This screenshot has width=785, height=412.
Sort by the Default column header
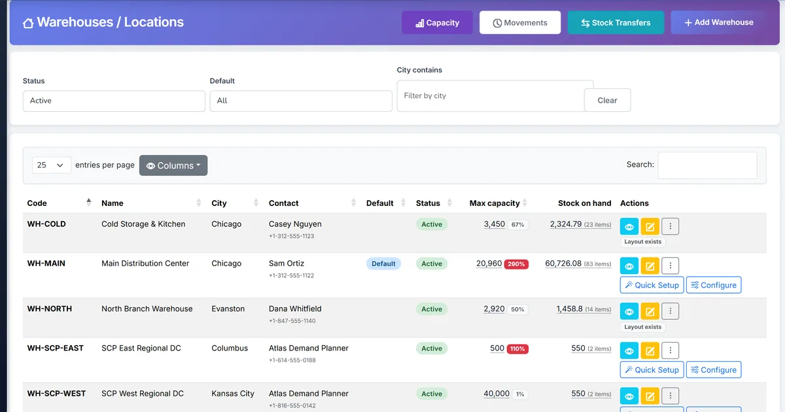tap(387, 203)
